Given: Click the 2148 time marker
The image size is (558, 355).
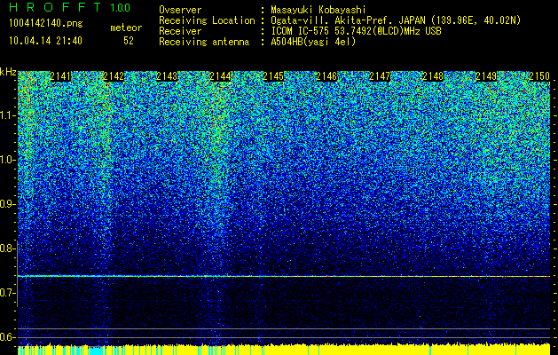Looking at the screenshot, I should point(433,76).
